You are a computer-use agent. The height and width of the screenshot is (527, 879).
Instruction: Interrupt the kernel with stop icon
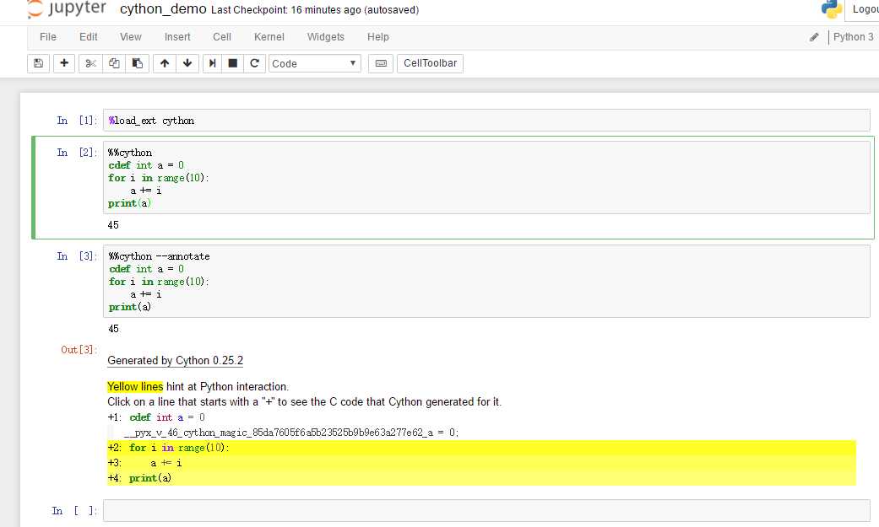click(x=233, y=63)
